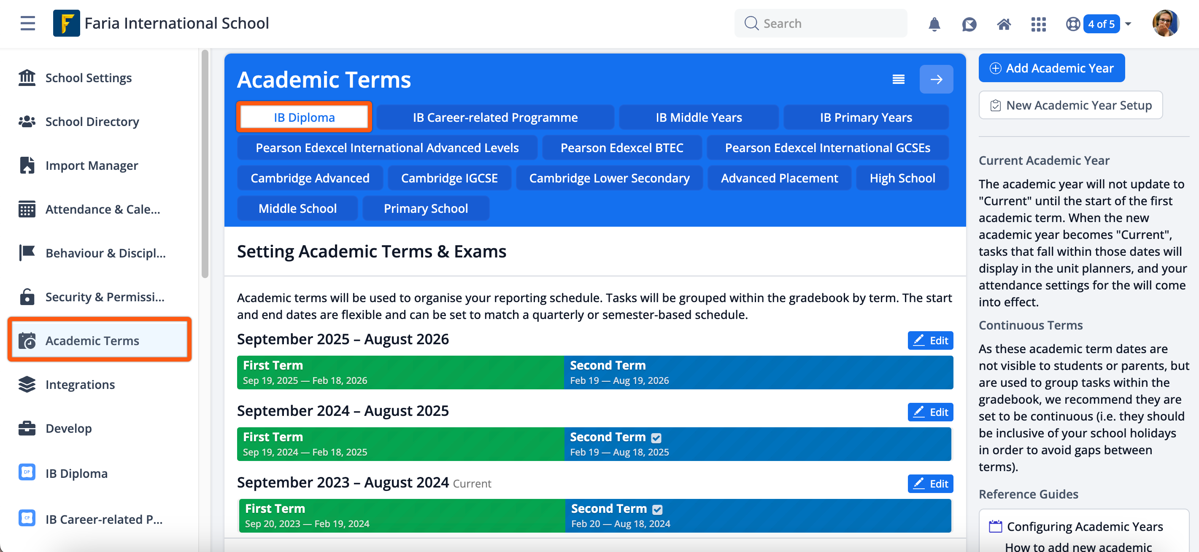Open the hamburger navigation menu
The image size is (1199, 552).
pyautogui.click(x=27, y=23)
